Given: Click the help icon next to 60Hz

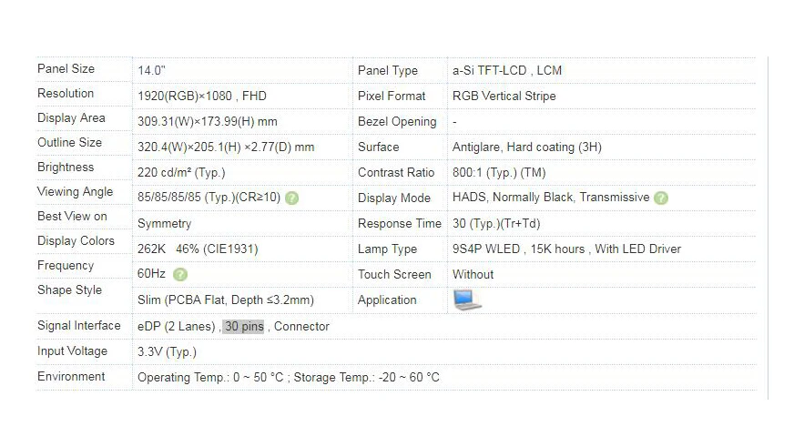Looking at the screenshot, I should pyautogui.click(x=180, y=274).
